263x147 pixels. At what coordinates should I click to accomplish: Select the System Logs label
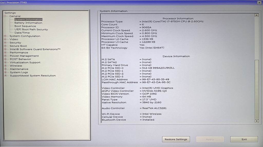[19, 72]
